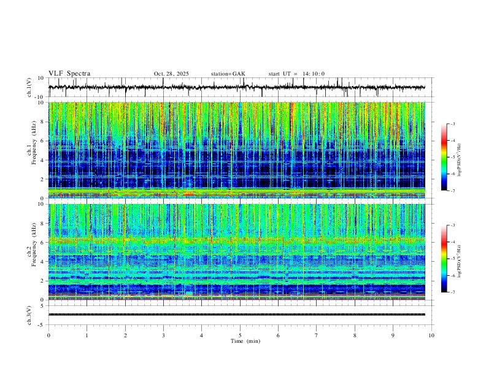The height and width of the screenshot is (376, 486).
Task: Click the ch.1 color bar 'log(PSD)(V²/Hz)' label
Action: click(459, 160)
